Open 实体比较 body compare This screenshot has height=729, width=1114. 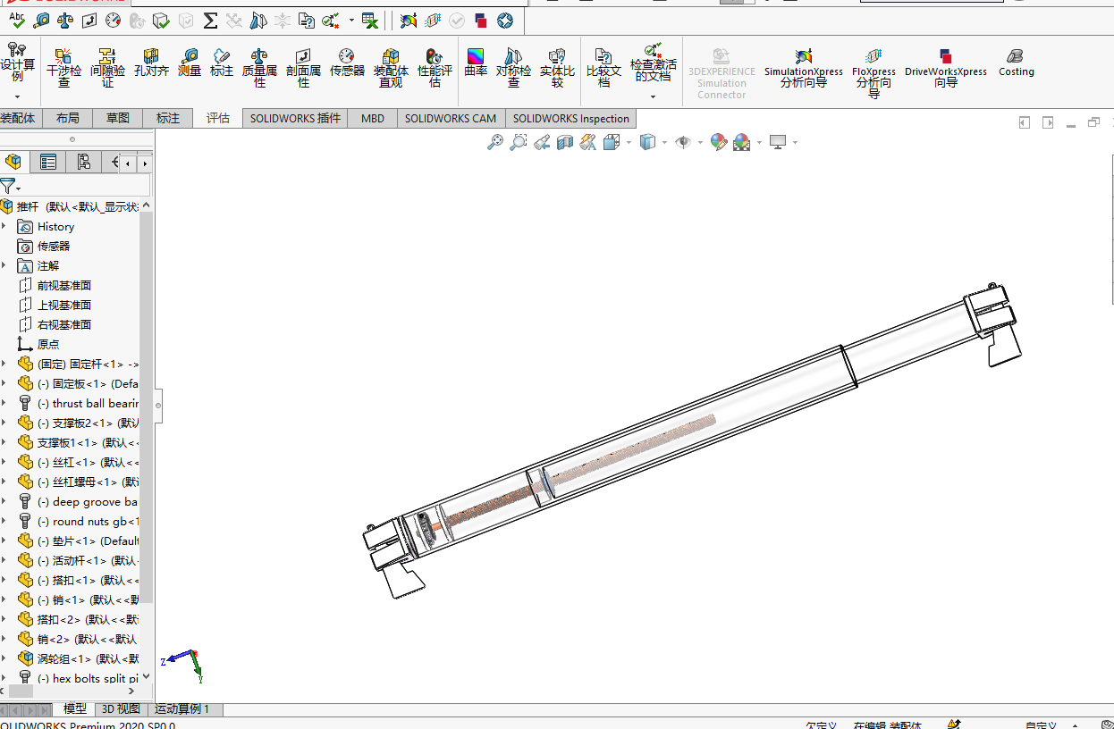tap(557, 68)
